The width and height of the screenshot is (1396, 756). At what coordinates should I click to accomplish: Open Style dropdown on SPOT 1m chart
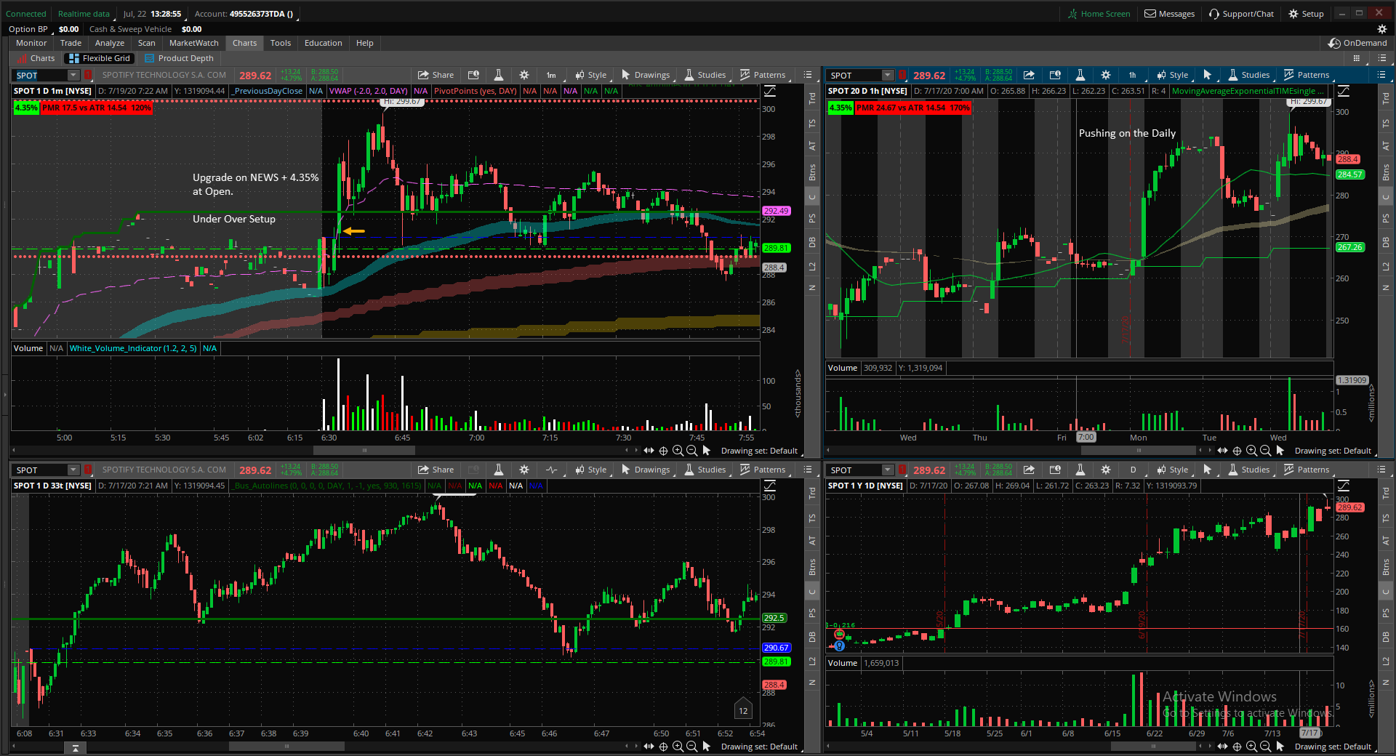(x=591, y=75)
